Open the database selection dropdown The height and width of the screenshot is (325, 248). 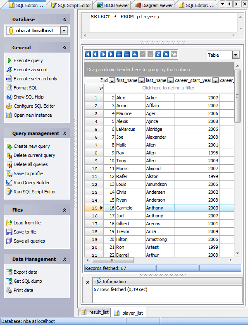[x=63, y=31]
